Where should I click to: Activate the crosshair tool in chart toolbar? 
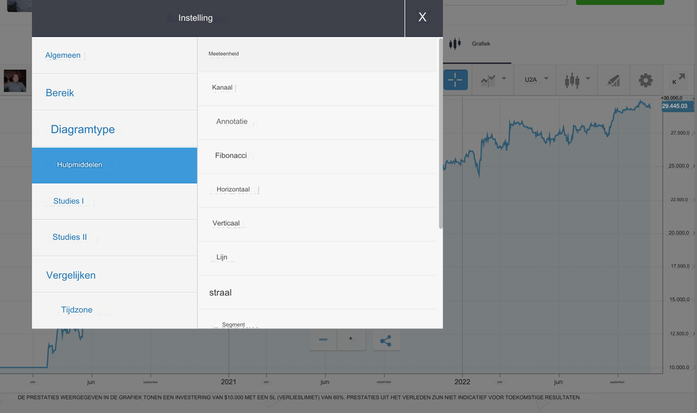click(455, 80)
